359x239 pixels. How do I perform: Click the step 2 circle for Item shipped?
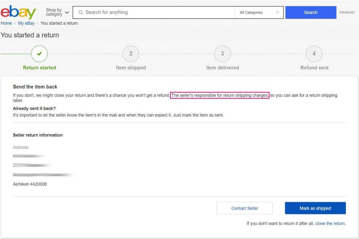point(131,54)
